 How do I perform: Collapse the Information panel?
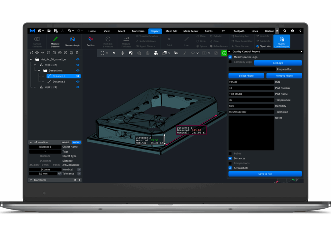tap(31, 142)
